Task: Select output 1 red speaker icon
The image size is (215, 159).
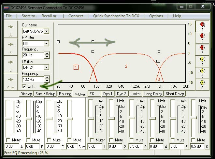Action: coord(202,26)
